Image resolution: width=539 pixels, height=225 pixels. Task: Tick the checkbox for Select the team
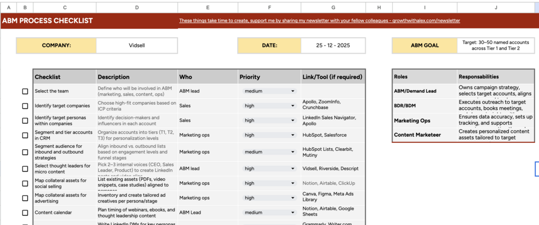click(x=25, y=91)
